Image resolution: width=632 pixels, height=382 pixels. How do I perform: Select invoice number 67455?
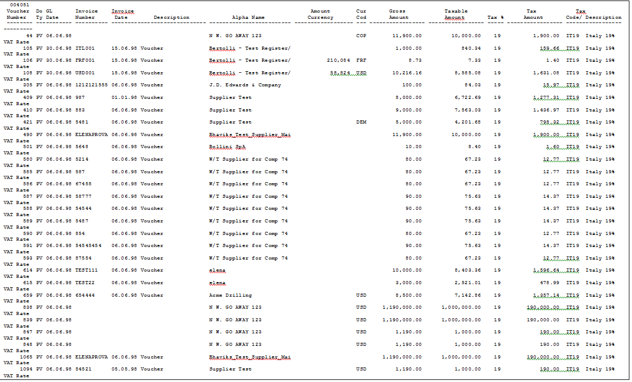pos(83,184)
